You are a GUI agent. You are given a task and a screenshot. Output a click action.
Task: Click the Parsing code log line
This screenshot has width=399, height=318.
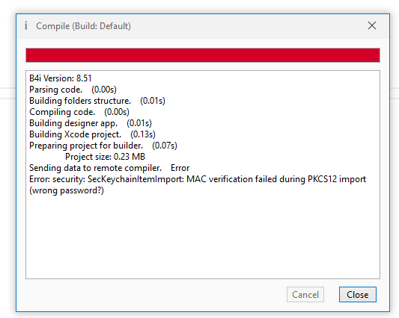[73, 90]
